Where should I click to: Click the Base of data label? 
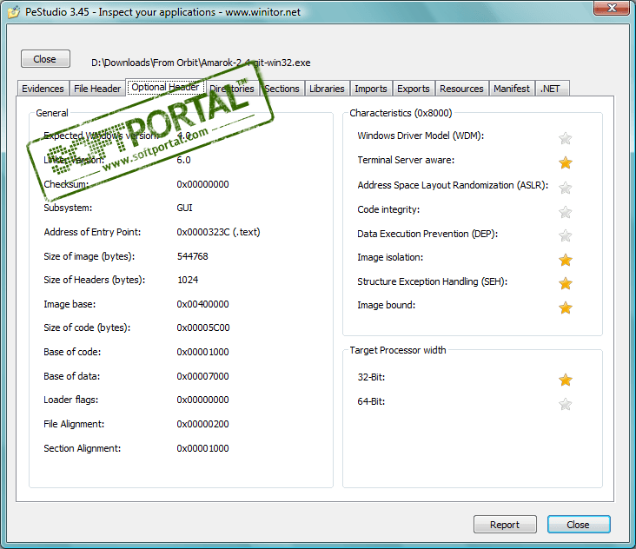coord(72,377)
